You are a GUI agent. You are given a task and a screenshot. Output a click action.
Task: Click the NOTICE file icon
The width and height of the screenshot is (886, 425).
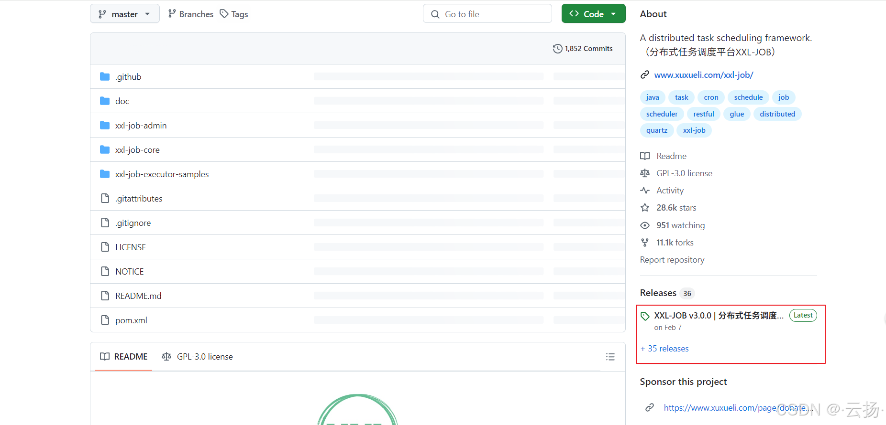[x=105, y=271]
